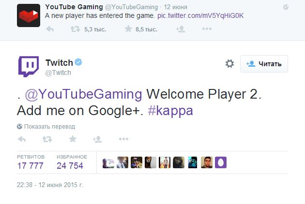View the 17 777 retweets list
This screenshot has width=305, height=204.
coord(30,166)
